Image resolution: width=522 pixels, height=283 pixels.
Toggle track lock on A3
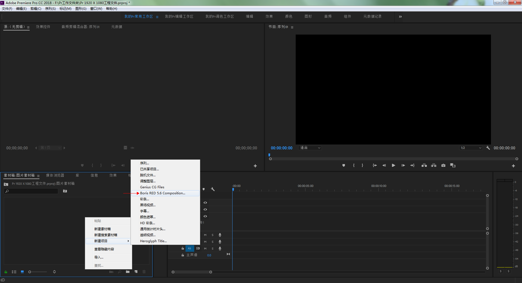183,248
